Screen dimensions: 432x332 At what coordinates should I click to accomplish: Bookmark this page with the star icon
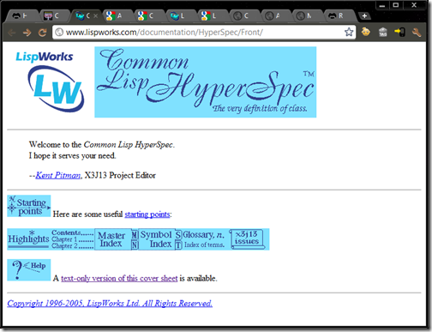[349, 32]
